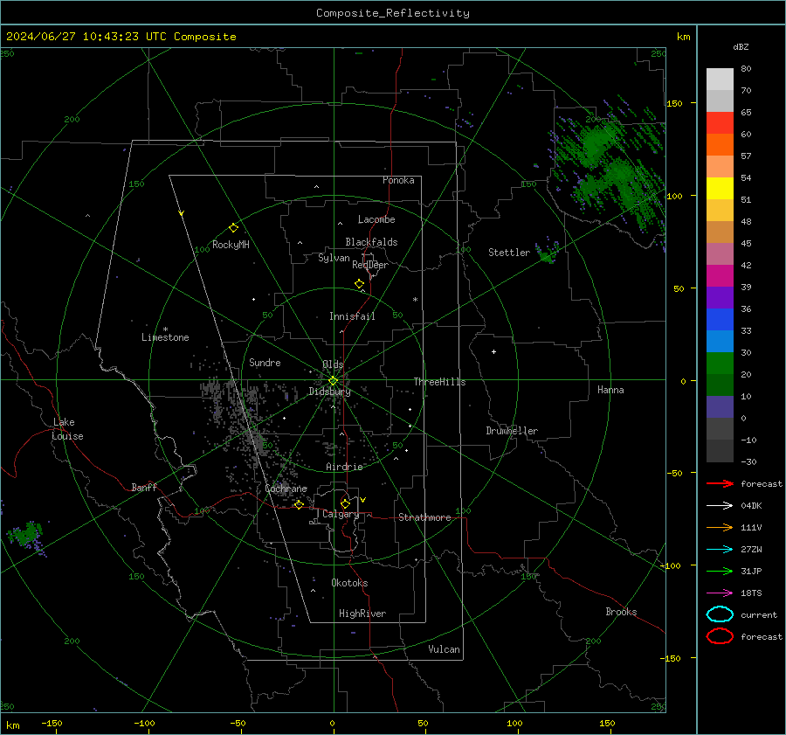Click the green radar echo cluster near Stettler

click(x=547, y=253)
